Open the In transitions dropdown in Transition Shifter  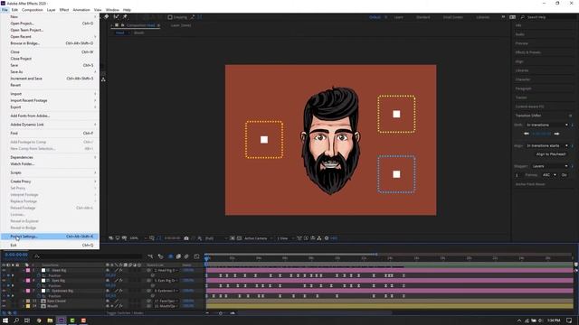pos(546,125)
